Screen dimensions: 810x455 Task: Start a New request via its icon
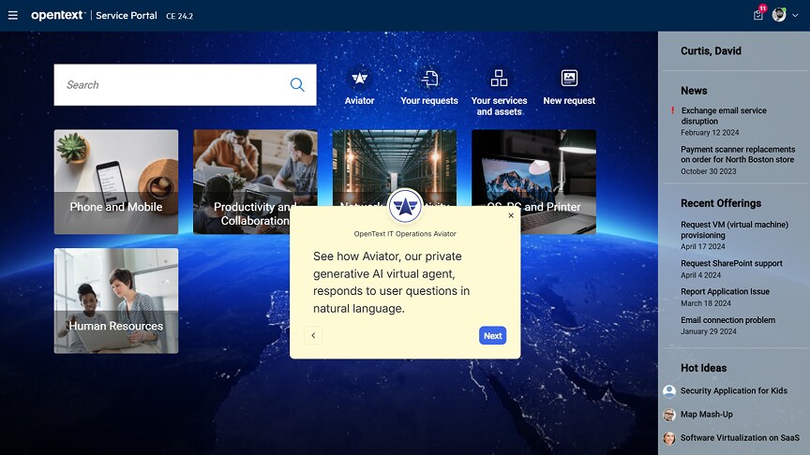pyautogui.click(x=569, y=79)
